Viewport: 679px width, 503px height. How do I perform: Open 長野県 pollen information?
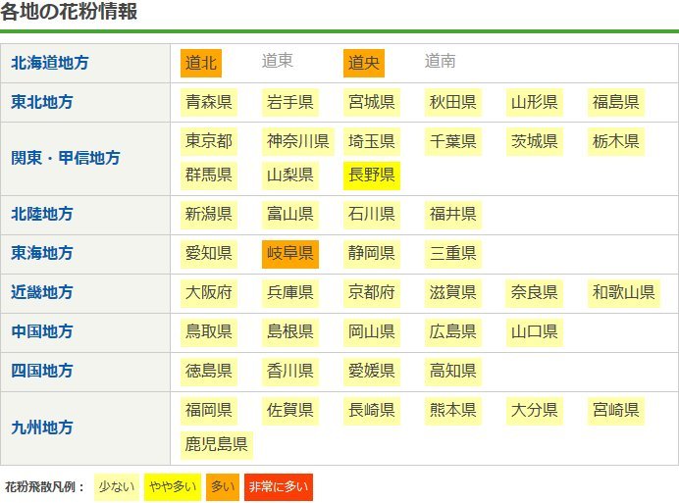pyautogui.click(x=372, y=176)
